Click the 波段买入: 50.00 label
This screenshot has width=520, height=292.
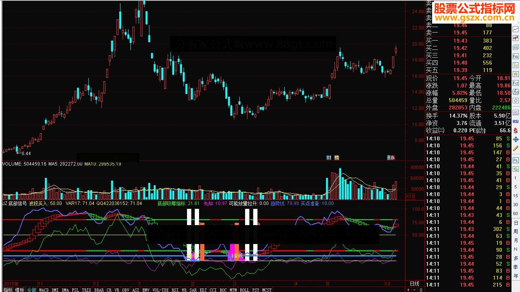pyautogui.click(x=45, y=203)
